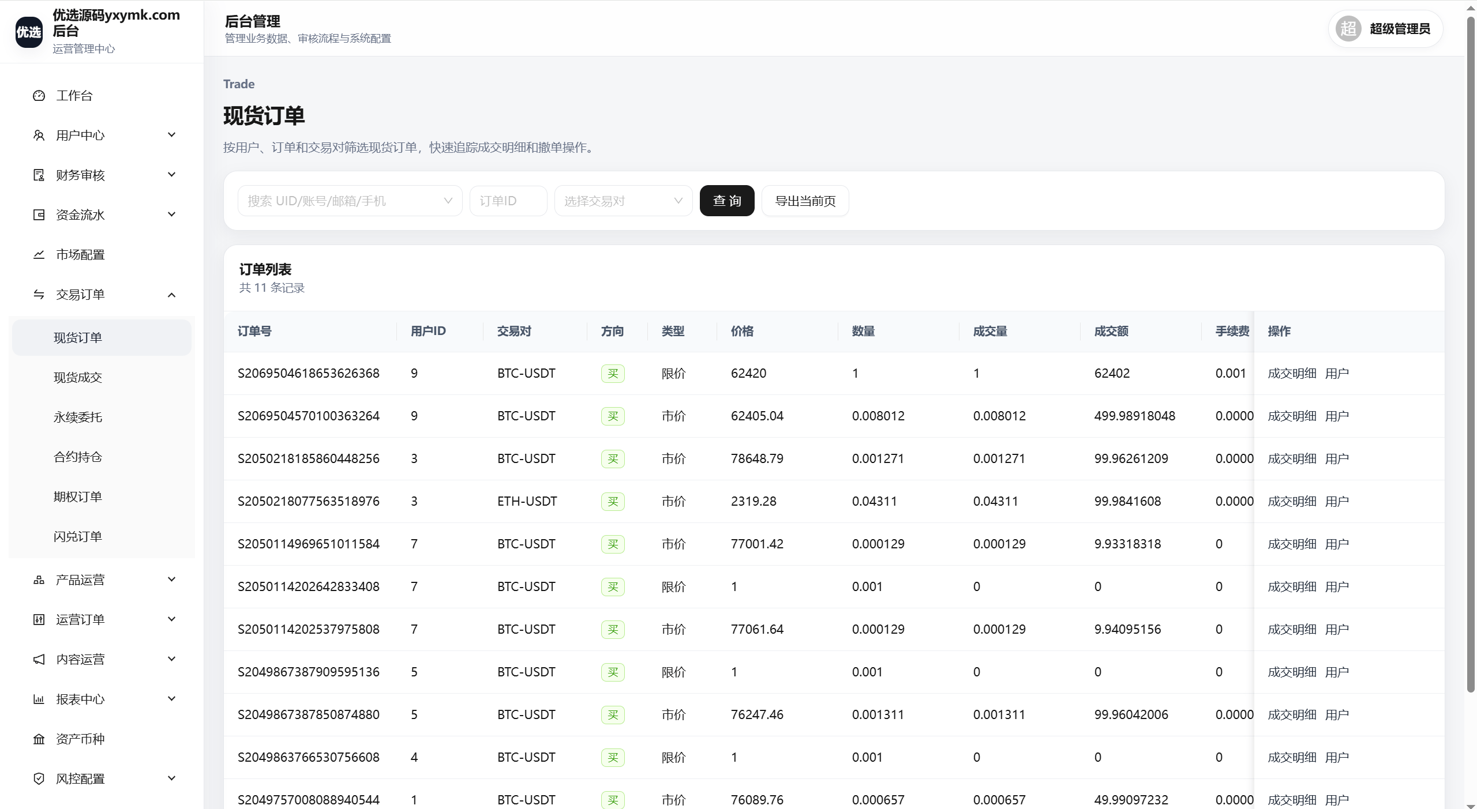This screenshot has width=1477, height=809.
Task: Click the 查询 button
Action: pyautogui.click(x=727, y=201)
